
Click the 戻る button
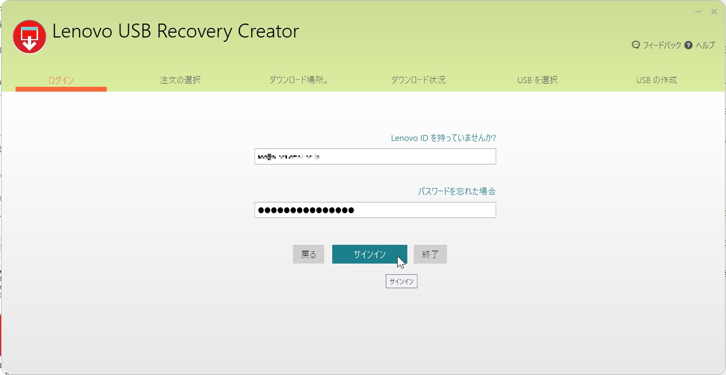309,254
